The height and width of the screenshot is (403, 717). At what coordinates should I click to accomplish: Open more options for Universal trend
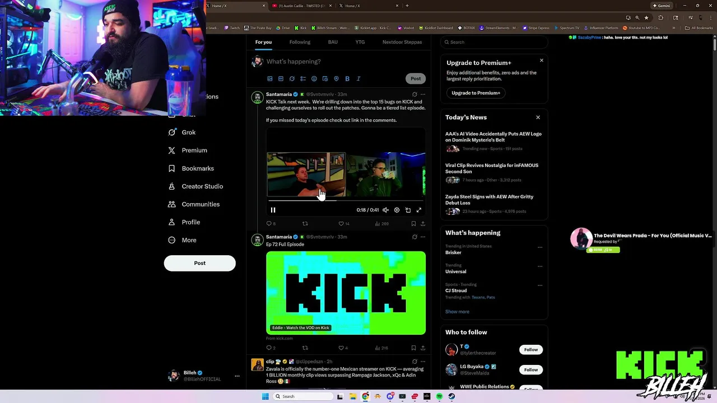coord(540,266)
